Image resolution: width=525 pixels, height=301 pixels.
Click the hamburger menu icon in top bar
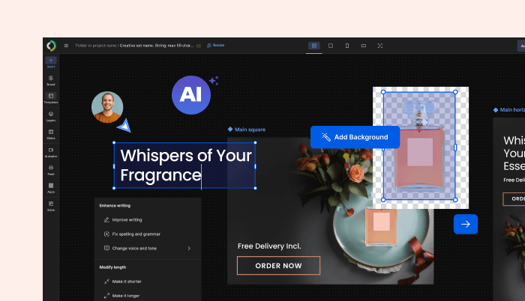pos(66,46)
